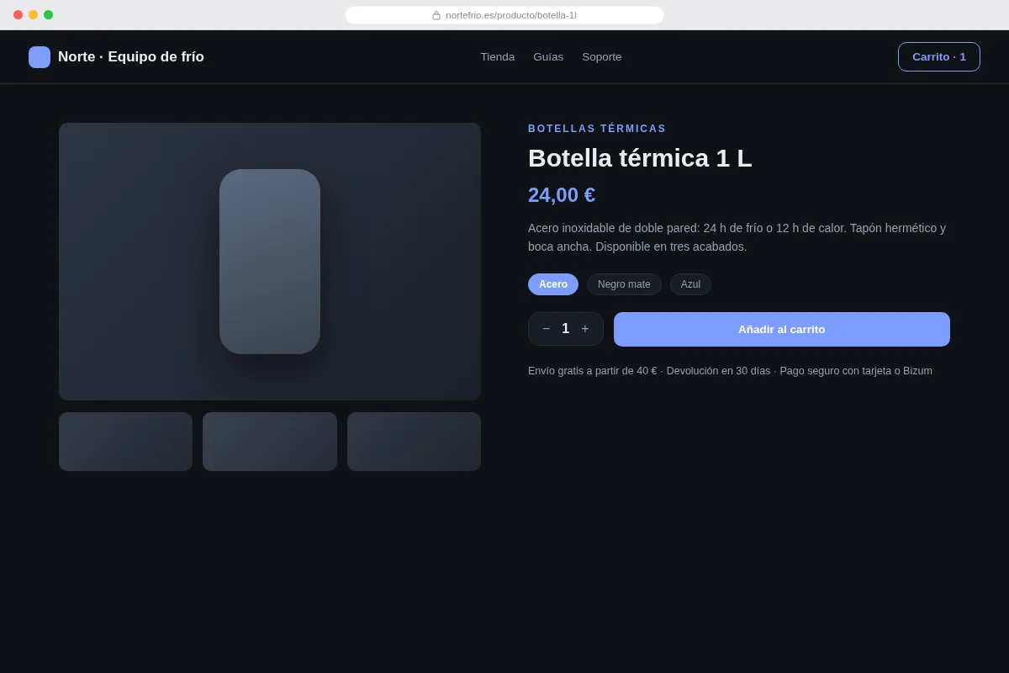Open the Guías menu item
This screenshot has height=673, width=1009.
pos(548,57)
